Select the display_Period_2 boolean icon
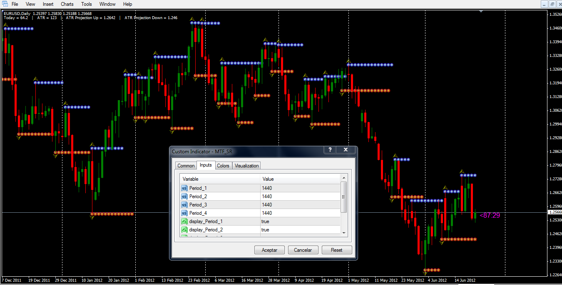Viewport: 562px width, 285px height. [184, 230]
